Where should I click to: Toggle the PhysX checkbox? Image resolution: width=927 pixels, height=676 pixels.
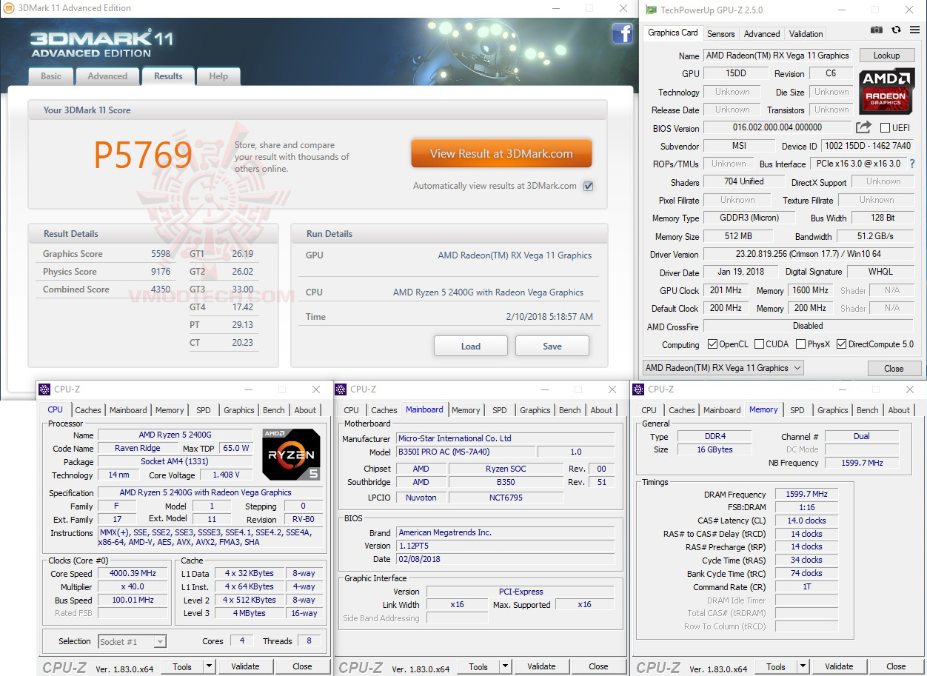pyautogui.click(x=800, y=344)
